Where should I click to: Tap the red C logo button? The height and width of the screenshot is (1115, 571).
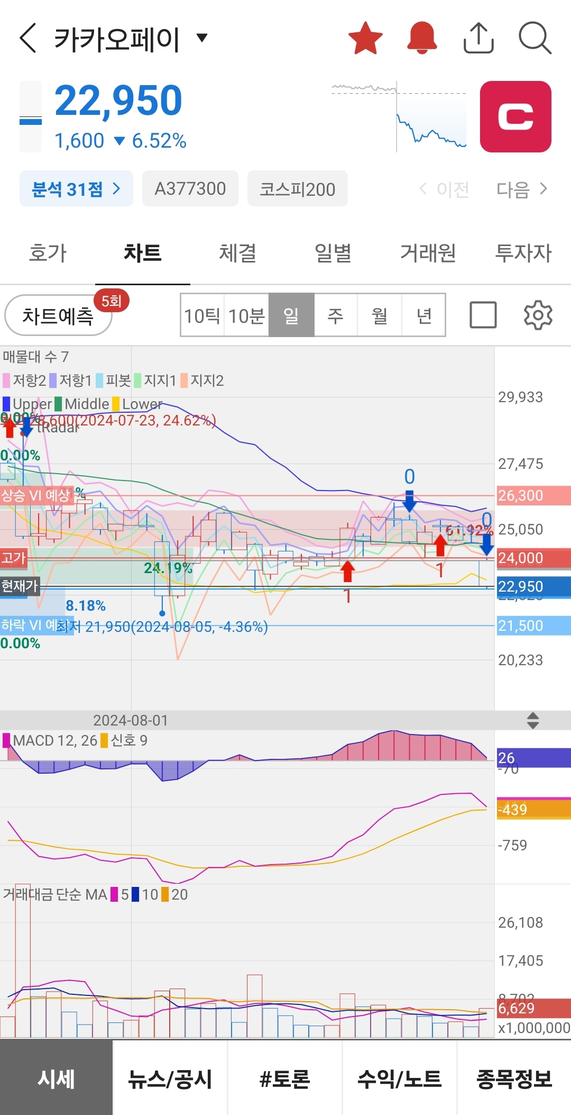click(x=515, y=116)
